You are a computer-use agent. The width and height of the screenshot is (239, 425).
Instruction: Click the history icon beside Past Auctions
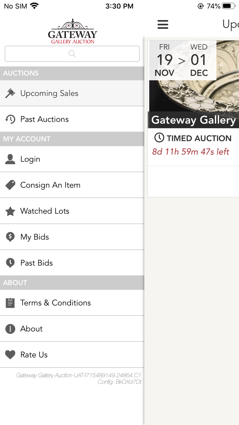pos(10,119)
